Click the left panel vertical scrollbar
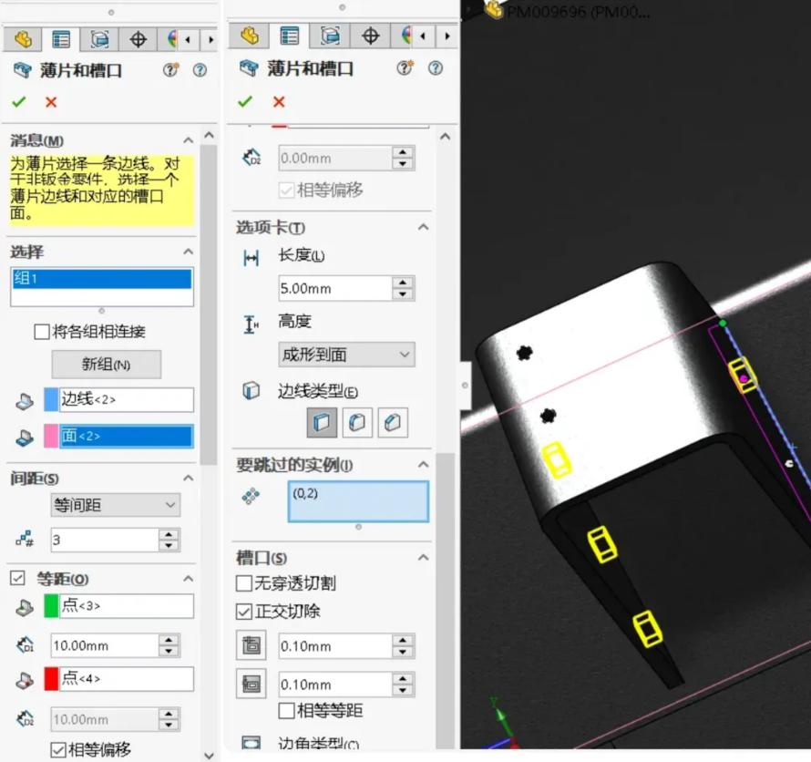811x762 pixels. click(x=209, y=305)
